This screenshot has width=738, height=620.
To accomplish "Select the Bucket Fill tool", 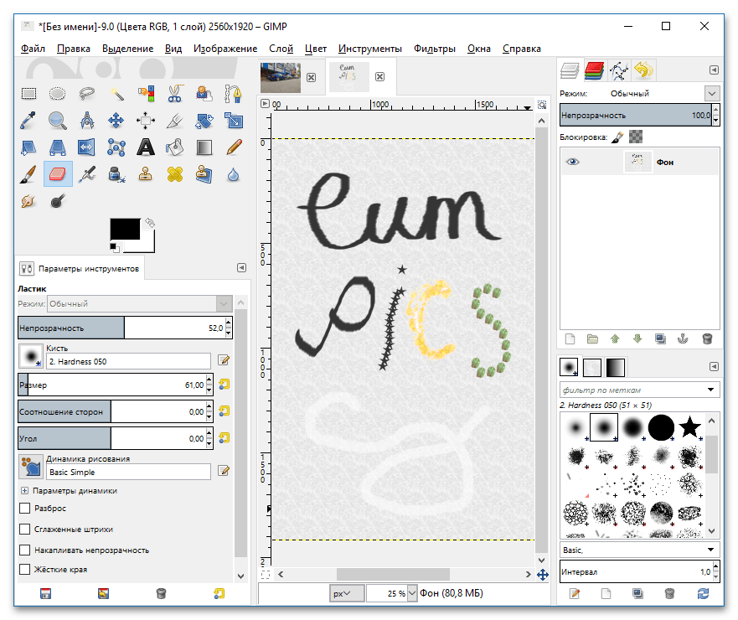I will (175, 147).
